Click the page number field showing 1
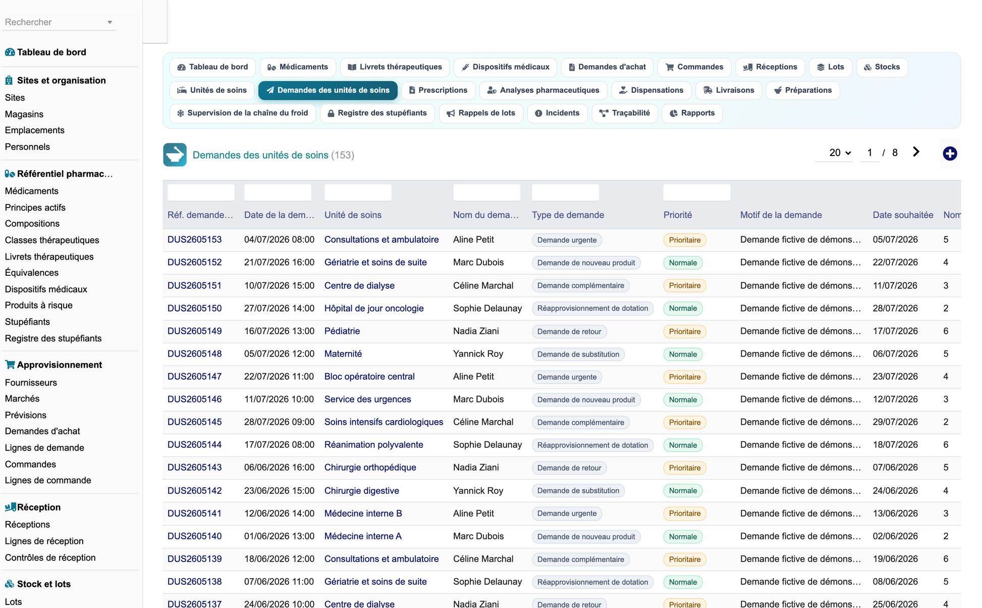Screen dimensions: 982x608 point(869,153)
